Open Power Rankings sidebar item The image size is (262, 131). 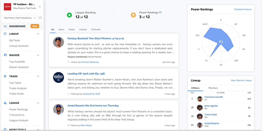click(19, 109)
